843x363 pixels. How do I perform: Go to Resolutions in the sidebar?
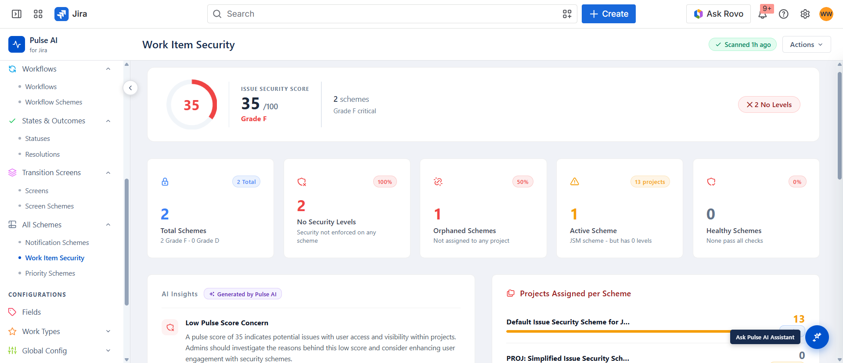pos(42,154)
